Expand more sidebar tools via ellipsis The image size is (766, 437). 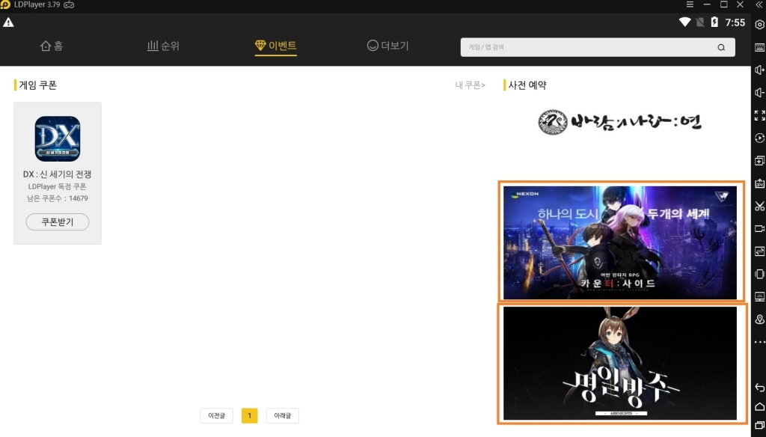[759, 342]
